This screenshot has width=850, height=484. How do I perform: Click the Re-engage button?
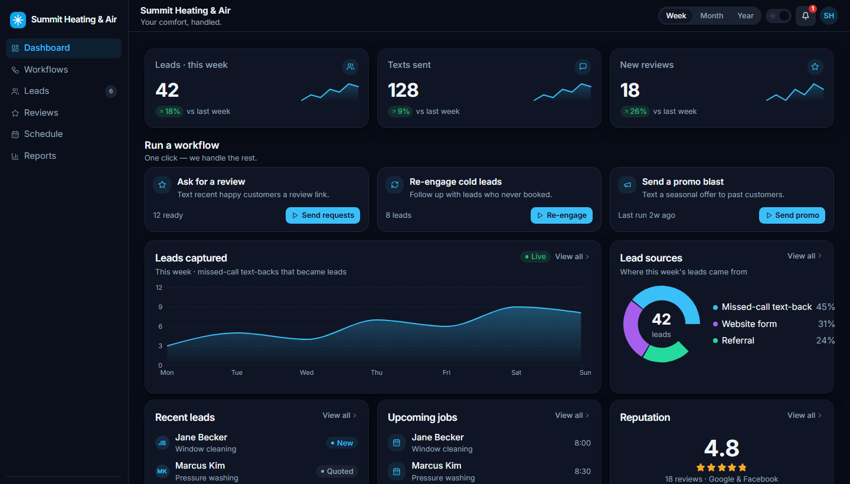pos(561,215)
